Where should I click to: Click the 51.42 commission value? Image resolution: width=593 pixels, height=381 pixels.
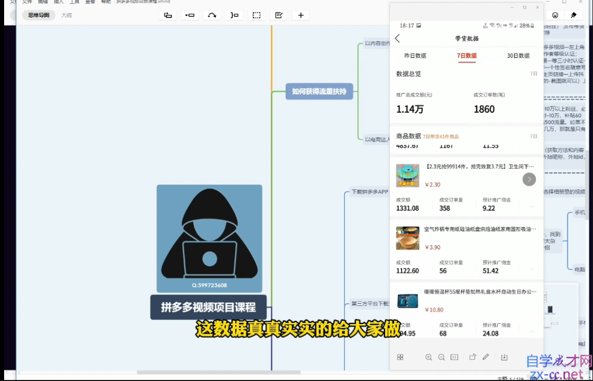491,270
